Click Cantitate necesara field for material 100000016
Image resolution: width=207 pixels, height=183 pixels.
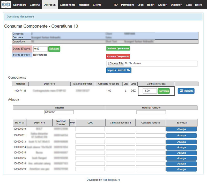[x=120, y=158]
